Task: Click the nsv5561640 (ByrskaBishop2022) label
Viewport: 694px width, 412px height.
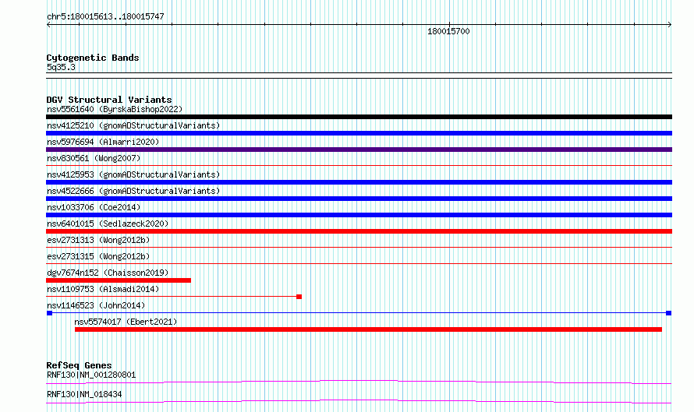Action: [x=115, y=109]
